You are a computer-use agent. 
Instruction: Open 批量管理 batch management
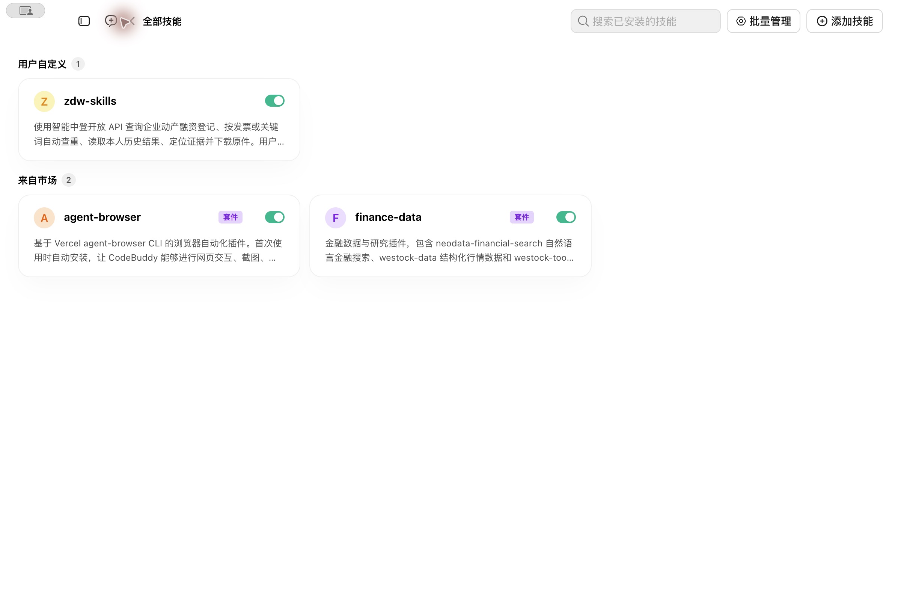click(x=763, y=21)
